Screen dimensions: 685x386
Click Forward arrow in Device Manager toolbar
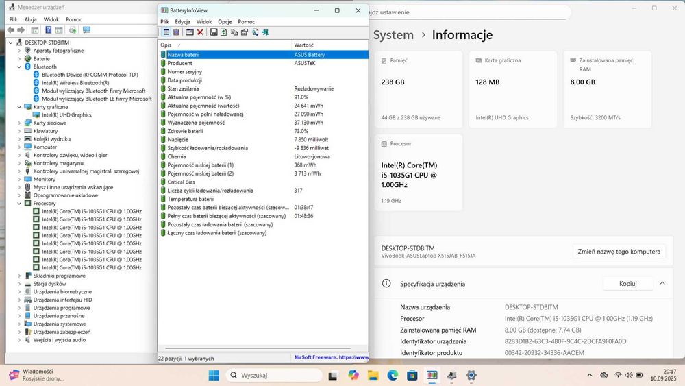tap(21, 30)
